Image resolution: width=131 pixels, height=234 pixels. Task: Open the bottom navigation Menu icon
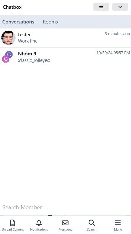tap(118, 223)
